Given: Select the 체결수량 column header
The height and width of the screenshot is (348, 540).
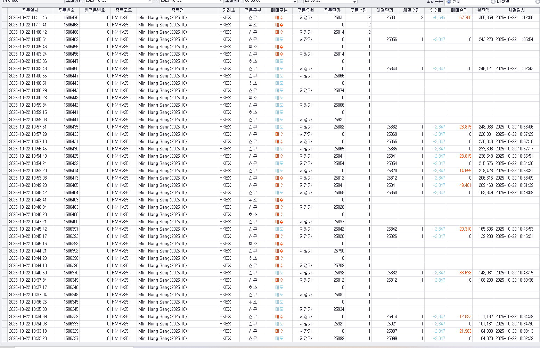Looking at the screenshot, I should tap(411, 10).
